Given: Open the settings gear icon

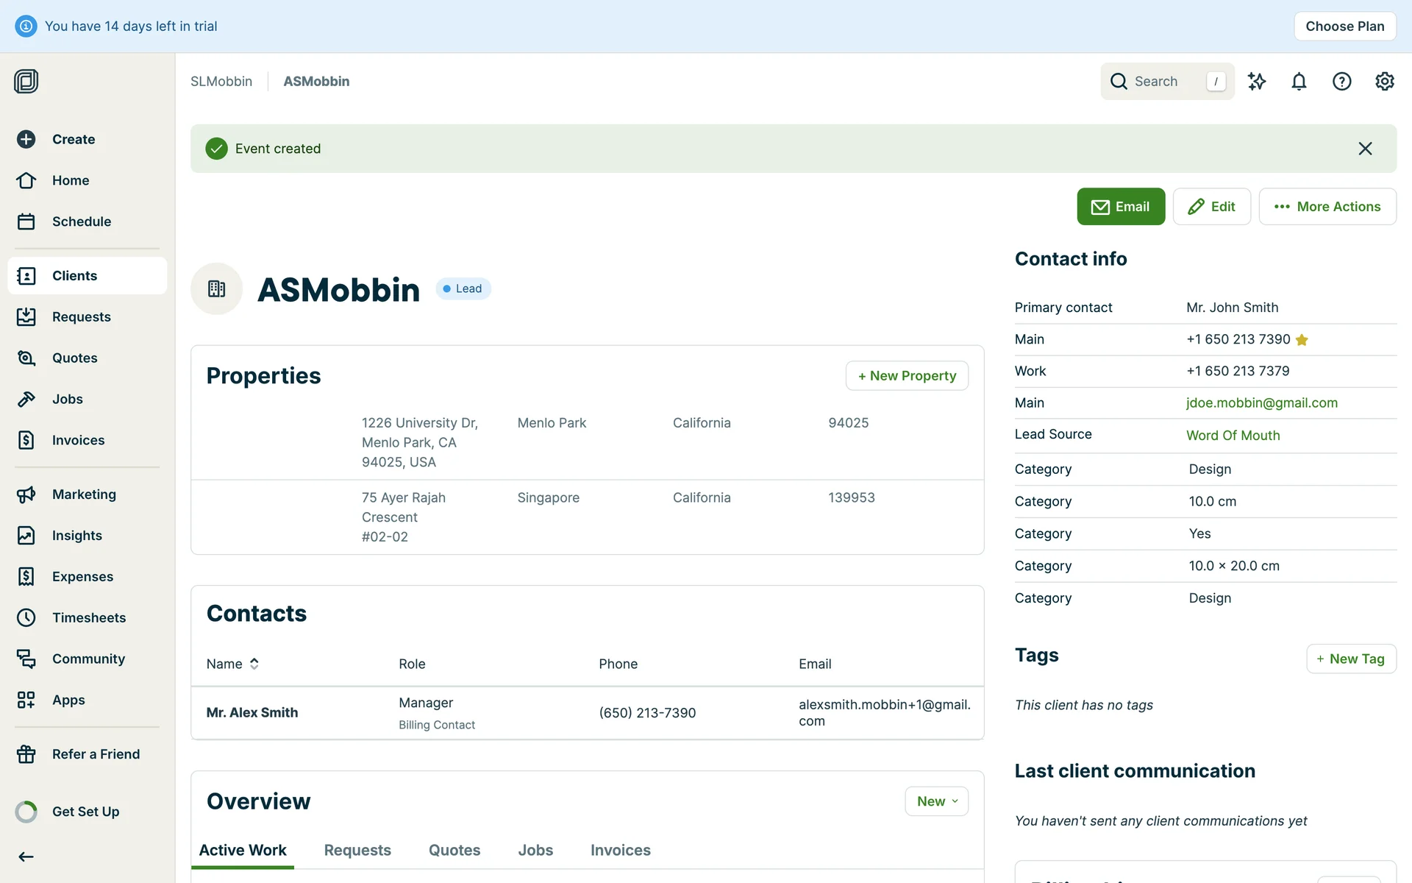Looking at the screenshot, I should tap(1384, 82).
